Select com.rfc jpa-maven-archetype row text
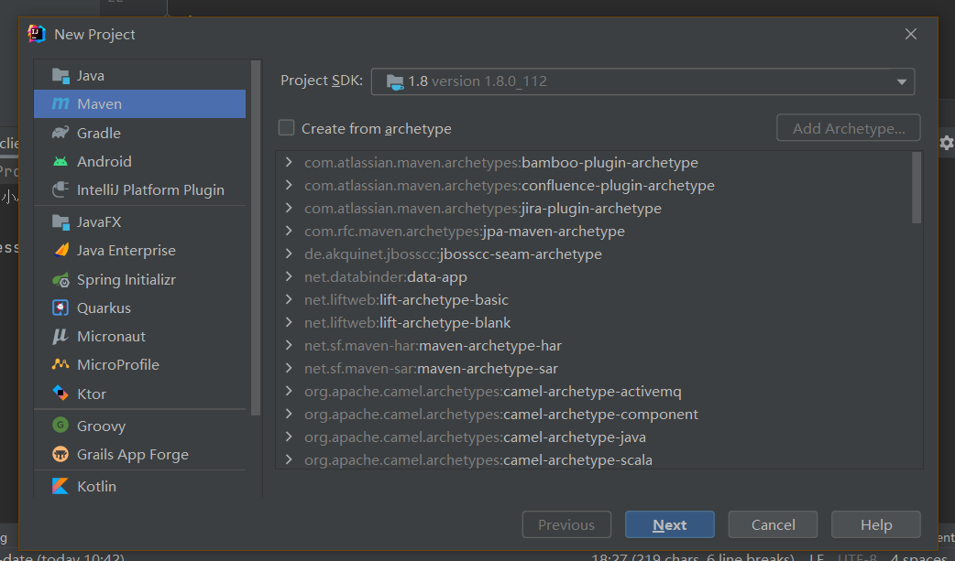The image size is (955, 561). click(x=465, y=232)
